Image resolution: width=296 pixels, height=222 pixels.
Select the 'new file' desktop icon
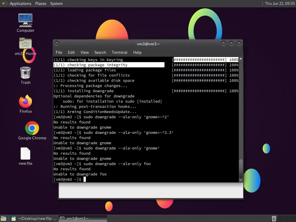coord(25,156)
